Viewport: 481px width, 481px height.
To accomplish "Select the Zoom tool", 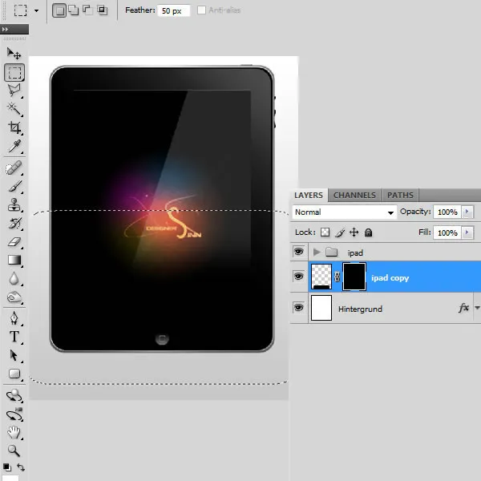I will (x=14, y=451).
